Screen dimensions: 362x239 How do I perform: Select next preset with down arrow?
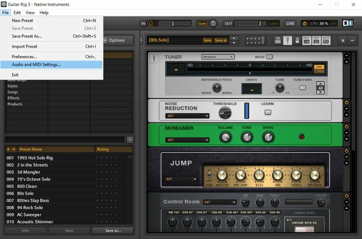pyautogui.click(x=234, y=43)
